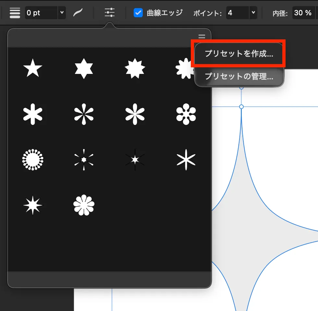318x311 pixels.
Task: Choose the eight-pointed star preset
Action: pyautogui.click(x=135, y=67)
